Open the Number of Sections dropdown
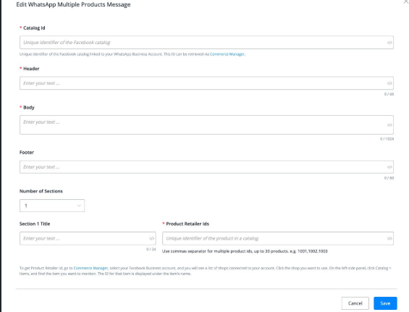 pyautogui.click(x=52, y=206)
